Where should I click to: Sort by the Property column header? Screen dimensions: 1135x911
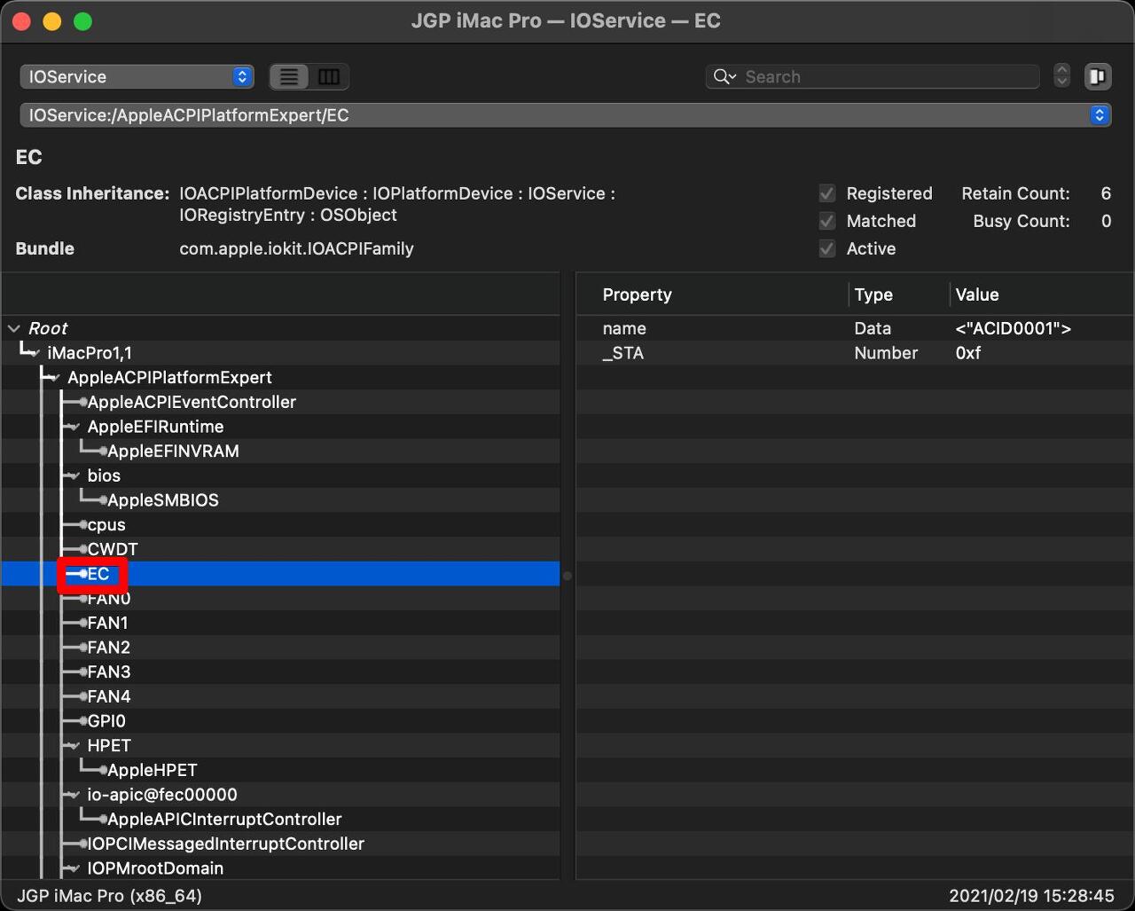tap(712, 295)
